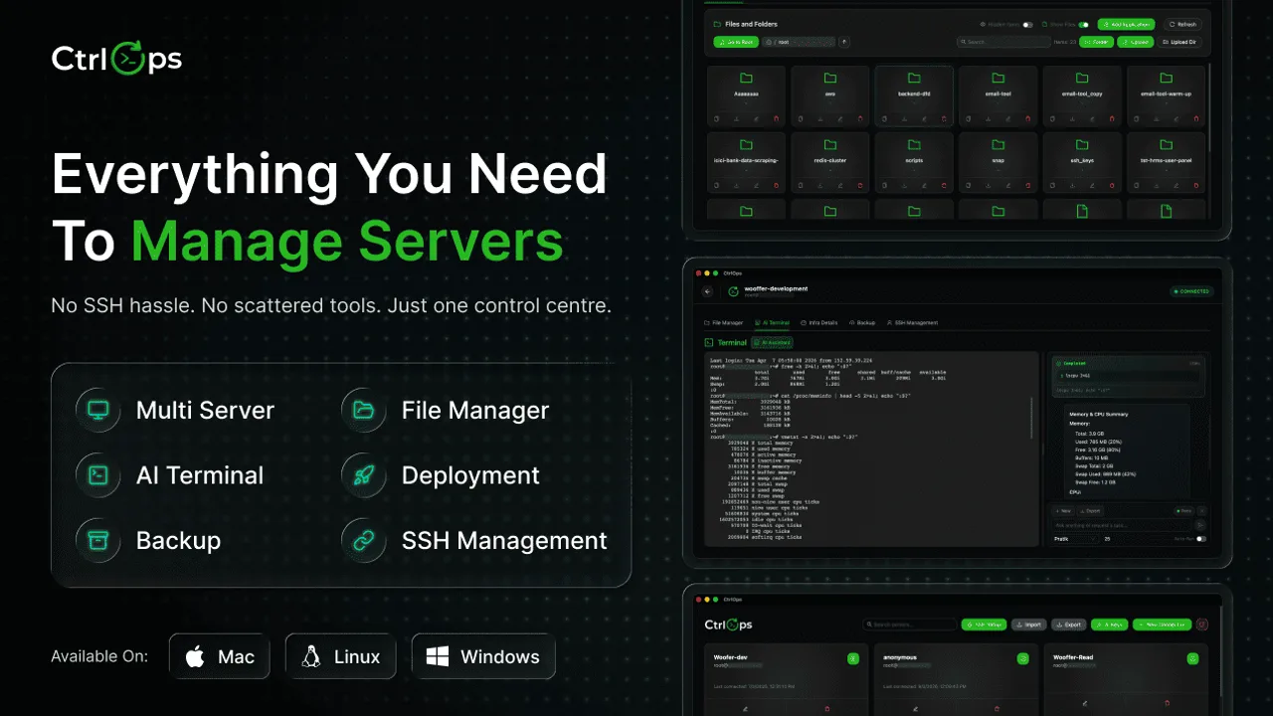
Task: Open the email-tool_copy folder
Action: point(1081,95)
